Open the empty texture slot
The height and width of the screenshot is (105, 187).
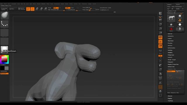tap(5, 41)
